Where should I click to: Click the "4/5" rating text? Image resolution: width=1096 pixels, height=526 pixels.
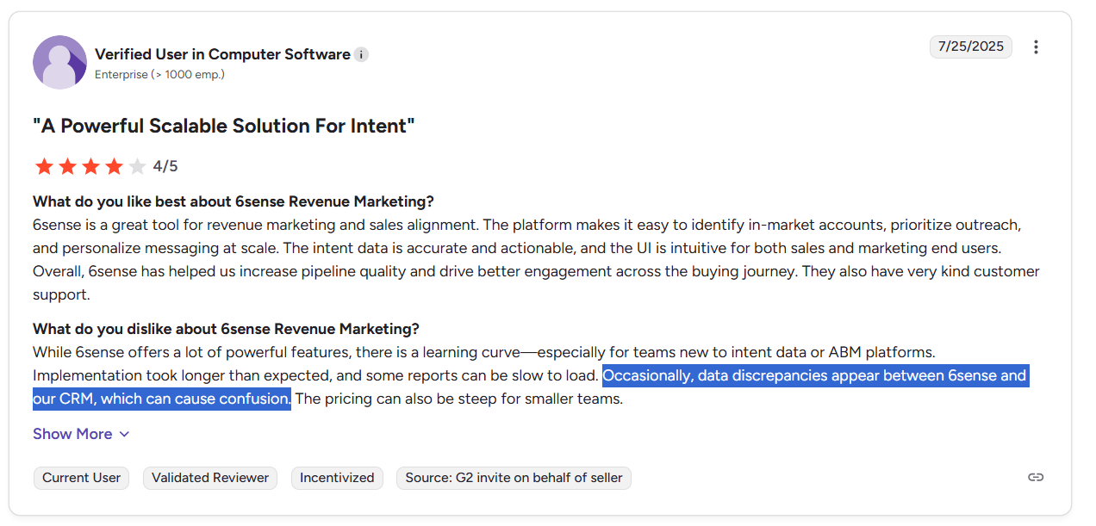(x=165, y=166)
